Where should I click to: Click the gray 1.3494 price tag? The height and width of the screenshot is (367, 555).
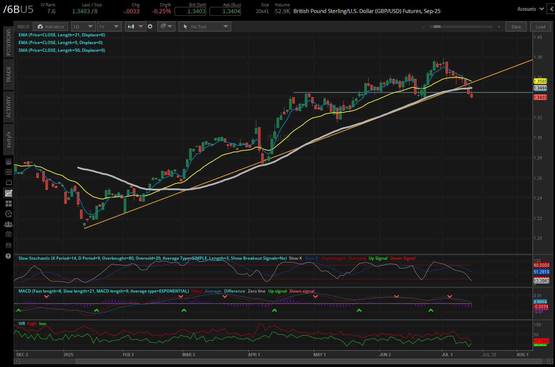540,88
